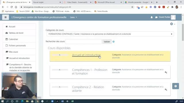Open sidebar Accueil et introduction entry
The height and width of the screenshot is (103, 184).
pyautogui.click(x=19, y=58)
